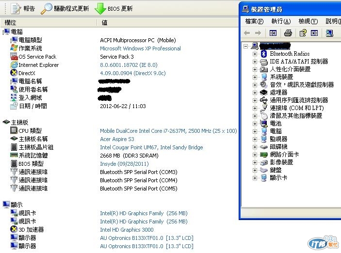Select the 影像裝置 imaging device icon
This screenshot has height=253, width=341.
click(x=264, y=162)
